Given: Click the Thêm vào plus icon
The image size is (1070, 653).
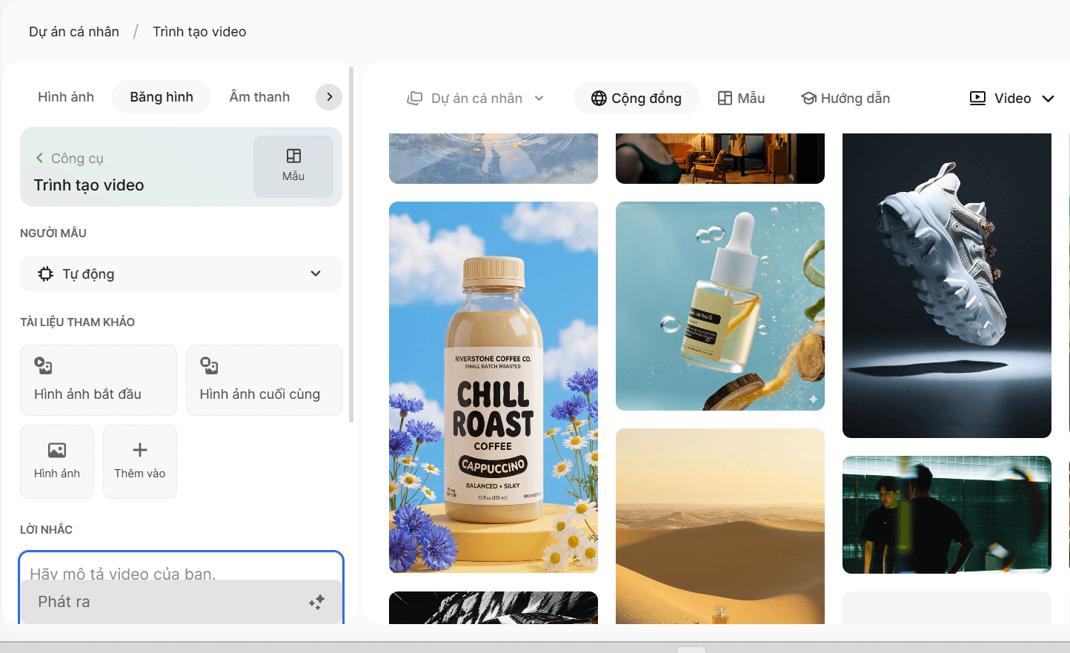Looking at the screenshot, I should (139, 450).
